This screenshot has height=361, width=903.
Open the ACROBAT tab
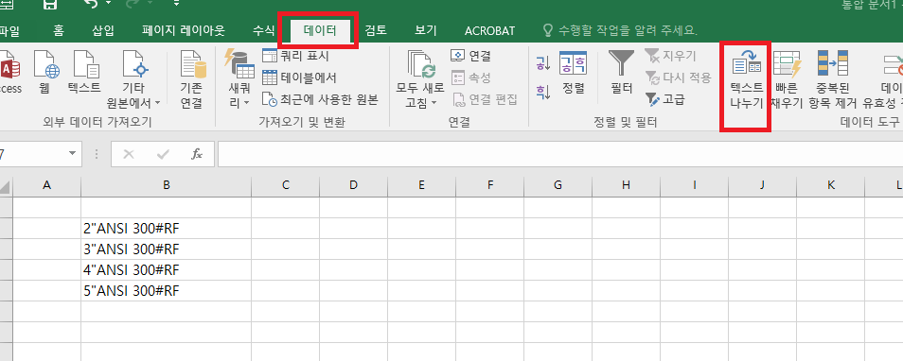[489, 30]
